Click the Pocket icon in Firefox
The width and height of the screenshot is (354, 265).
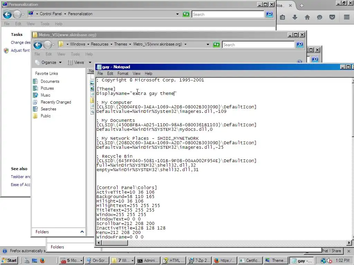pos(332,17)
